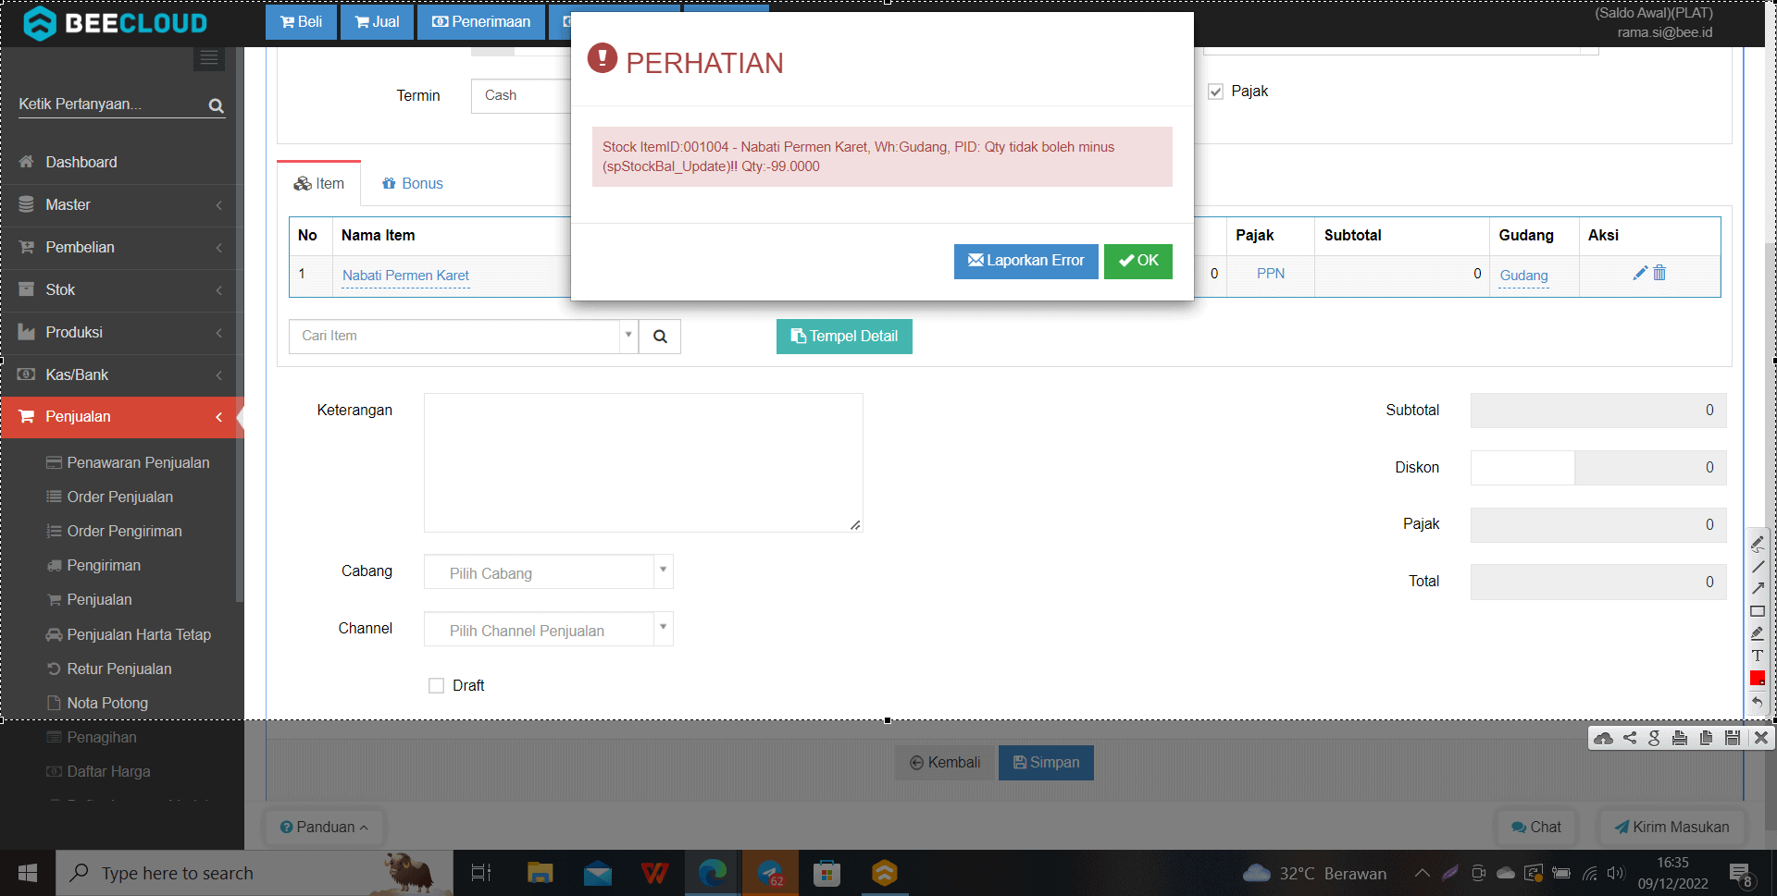Screen dimensions: 1777x896
Task: Expand the Panduan help menu
Action: click(324, 827)
